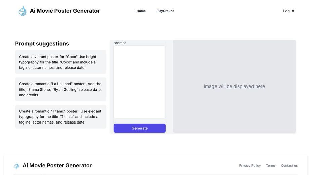Open the Privacy Policy link
The height and width of the screenshot is (175, 311).
tap(250, 166)
